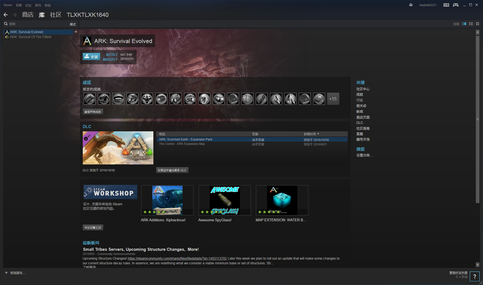This screenshot has width=483, height=285.
Task: Click the search magnifier icon
Action: point(6,24)
